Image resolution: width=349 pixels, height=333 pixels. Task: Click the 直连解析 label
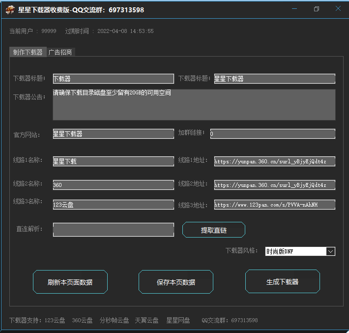click(x=29, y=229)
